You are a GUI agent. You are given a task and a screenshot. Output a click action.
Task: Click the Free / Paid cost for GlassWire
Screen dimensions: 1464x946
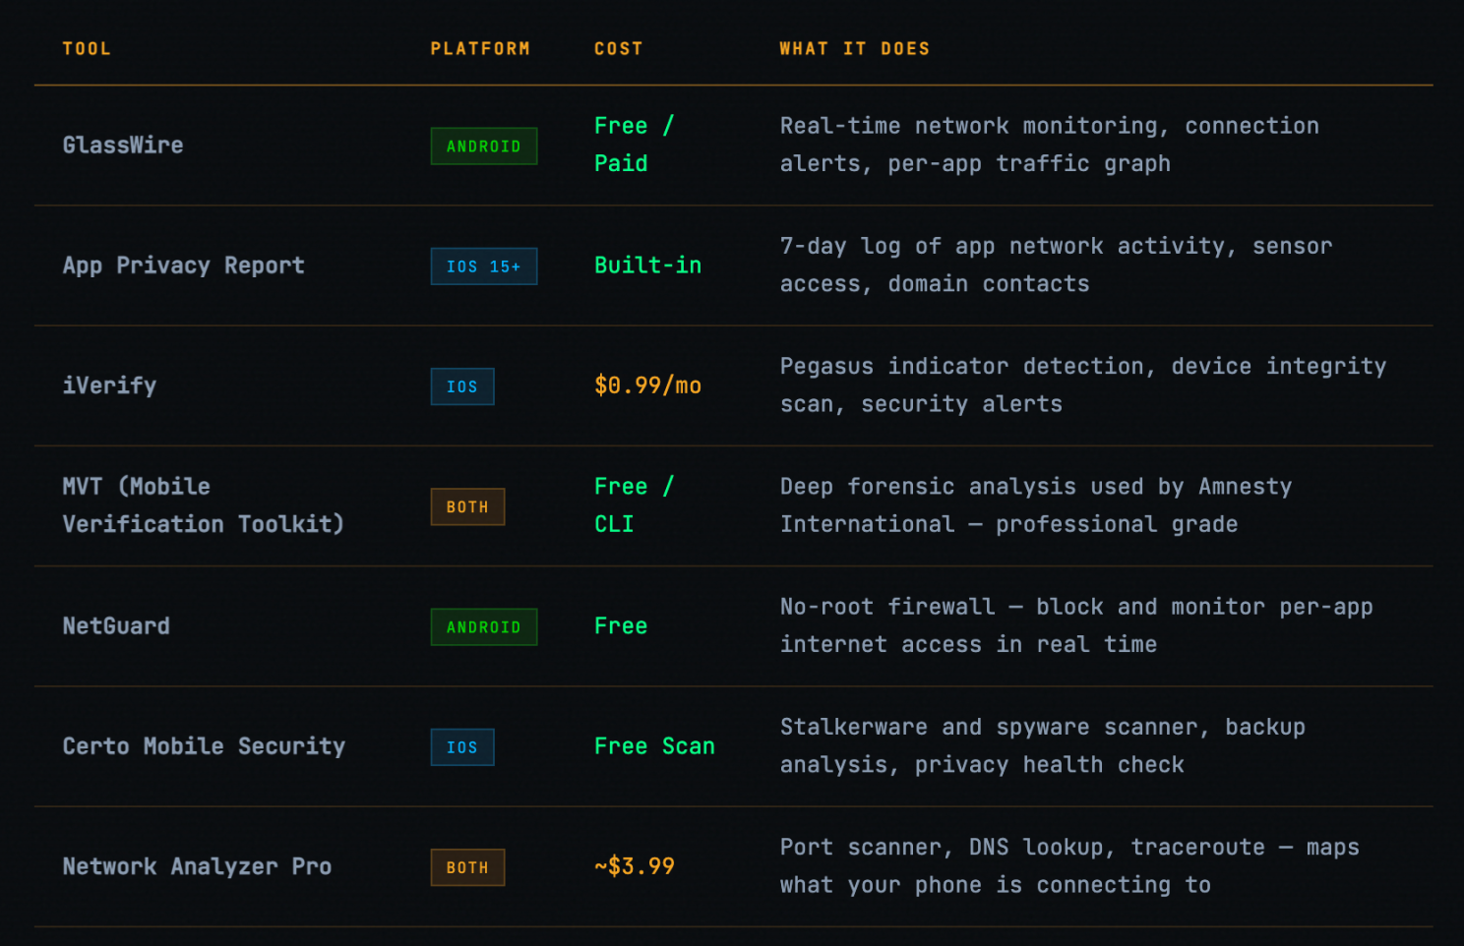point(634,145)
